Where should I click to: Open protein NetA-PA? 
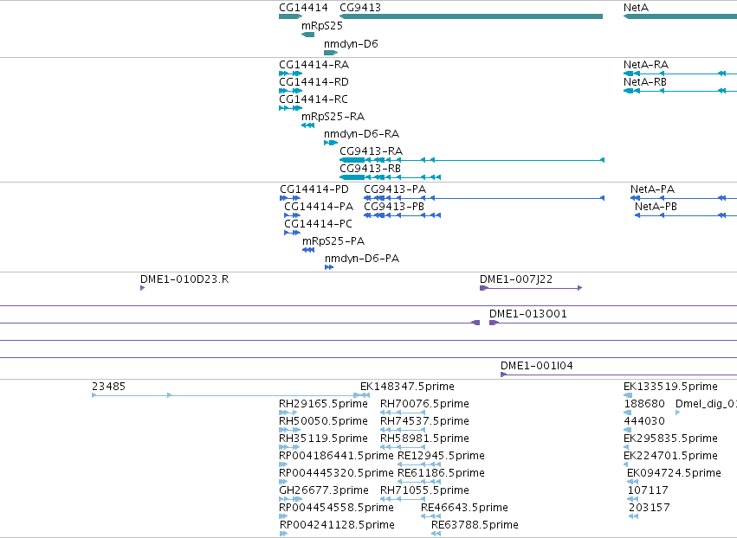click(x=652, y=189)
